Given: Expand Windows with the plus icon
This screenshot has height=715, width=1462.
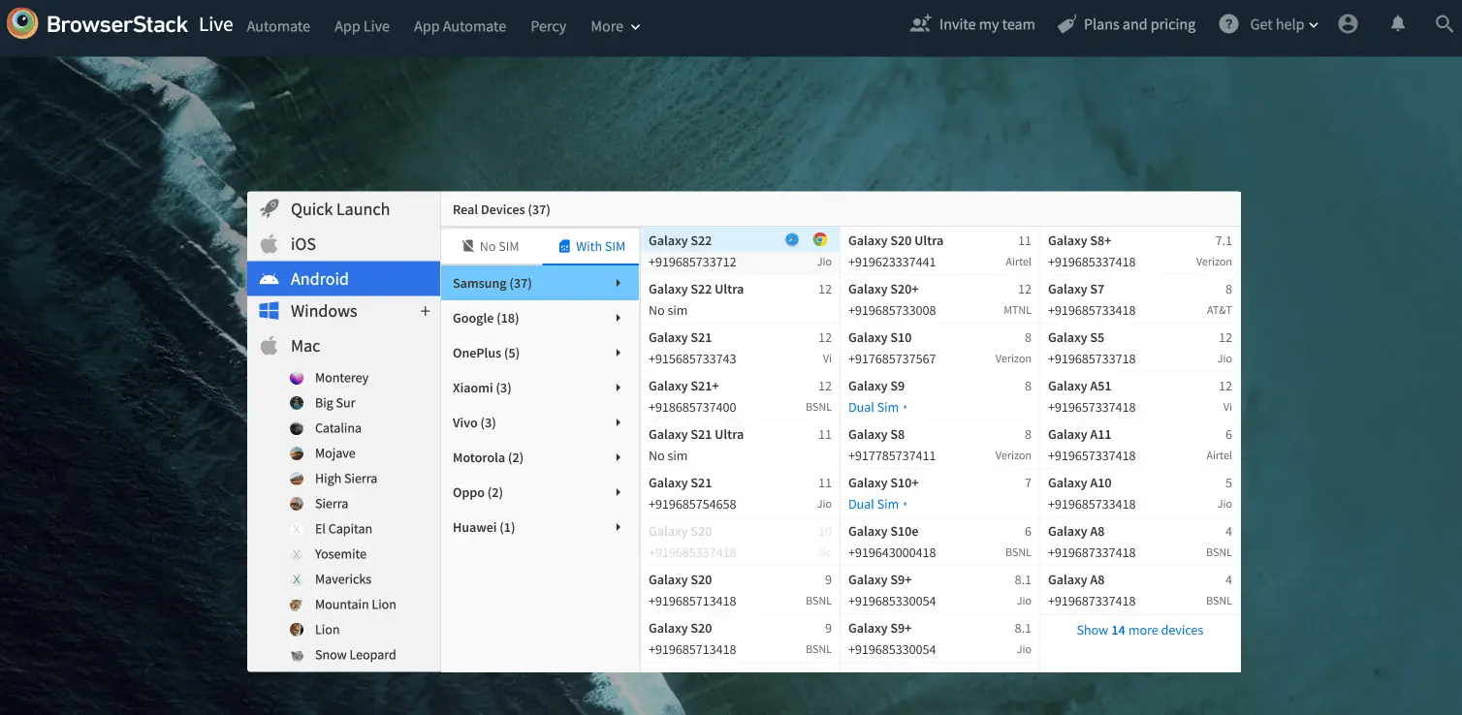Looking at the screenshot, I should 424,311.
